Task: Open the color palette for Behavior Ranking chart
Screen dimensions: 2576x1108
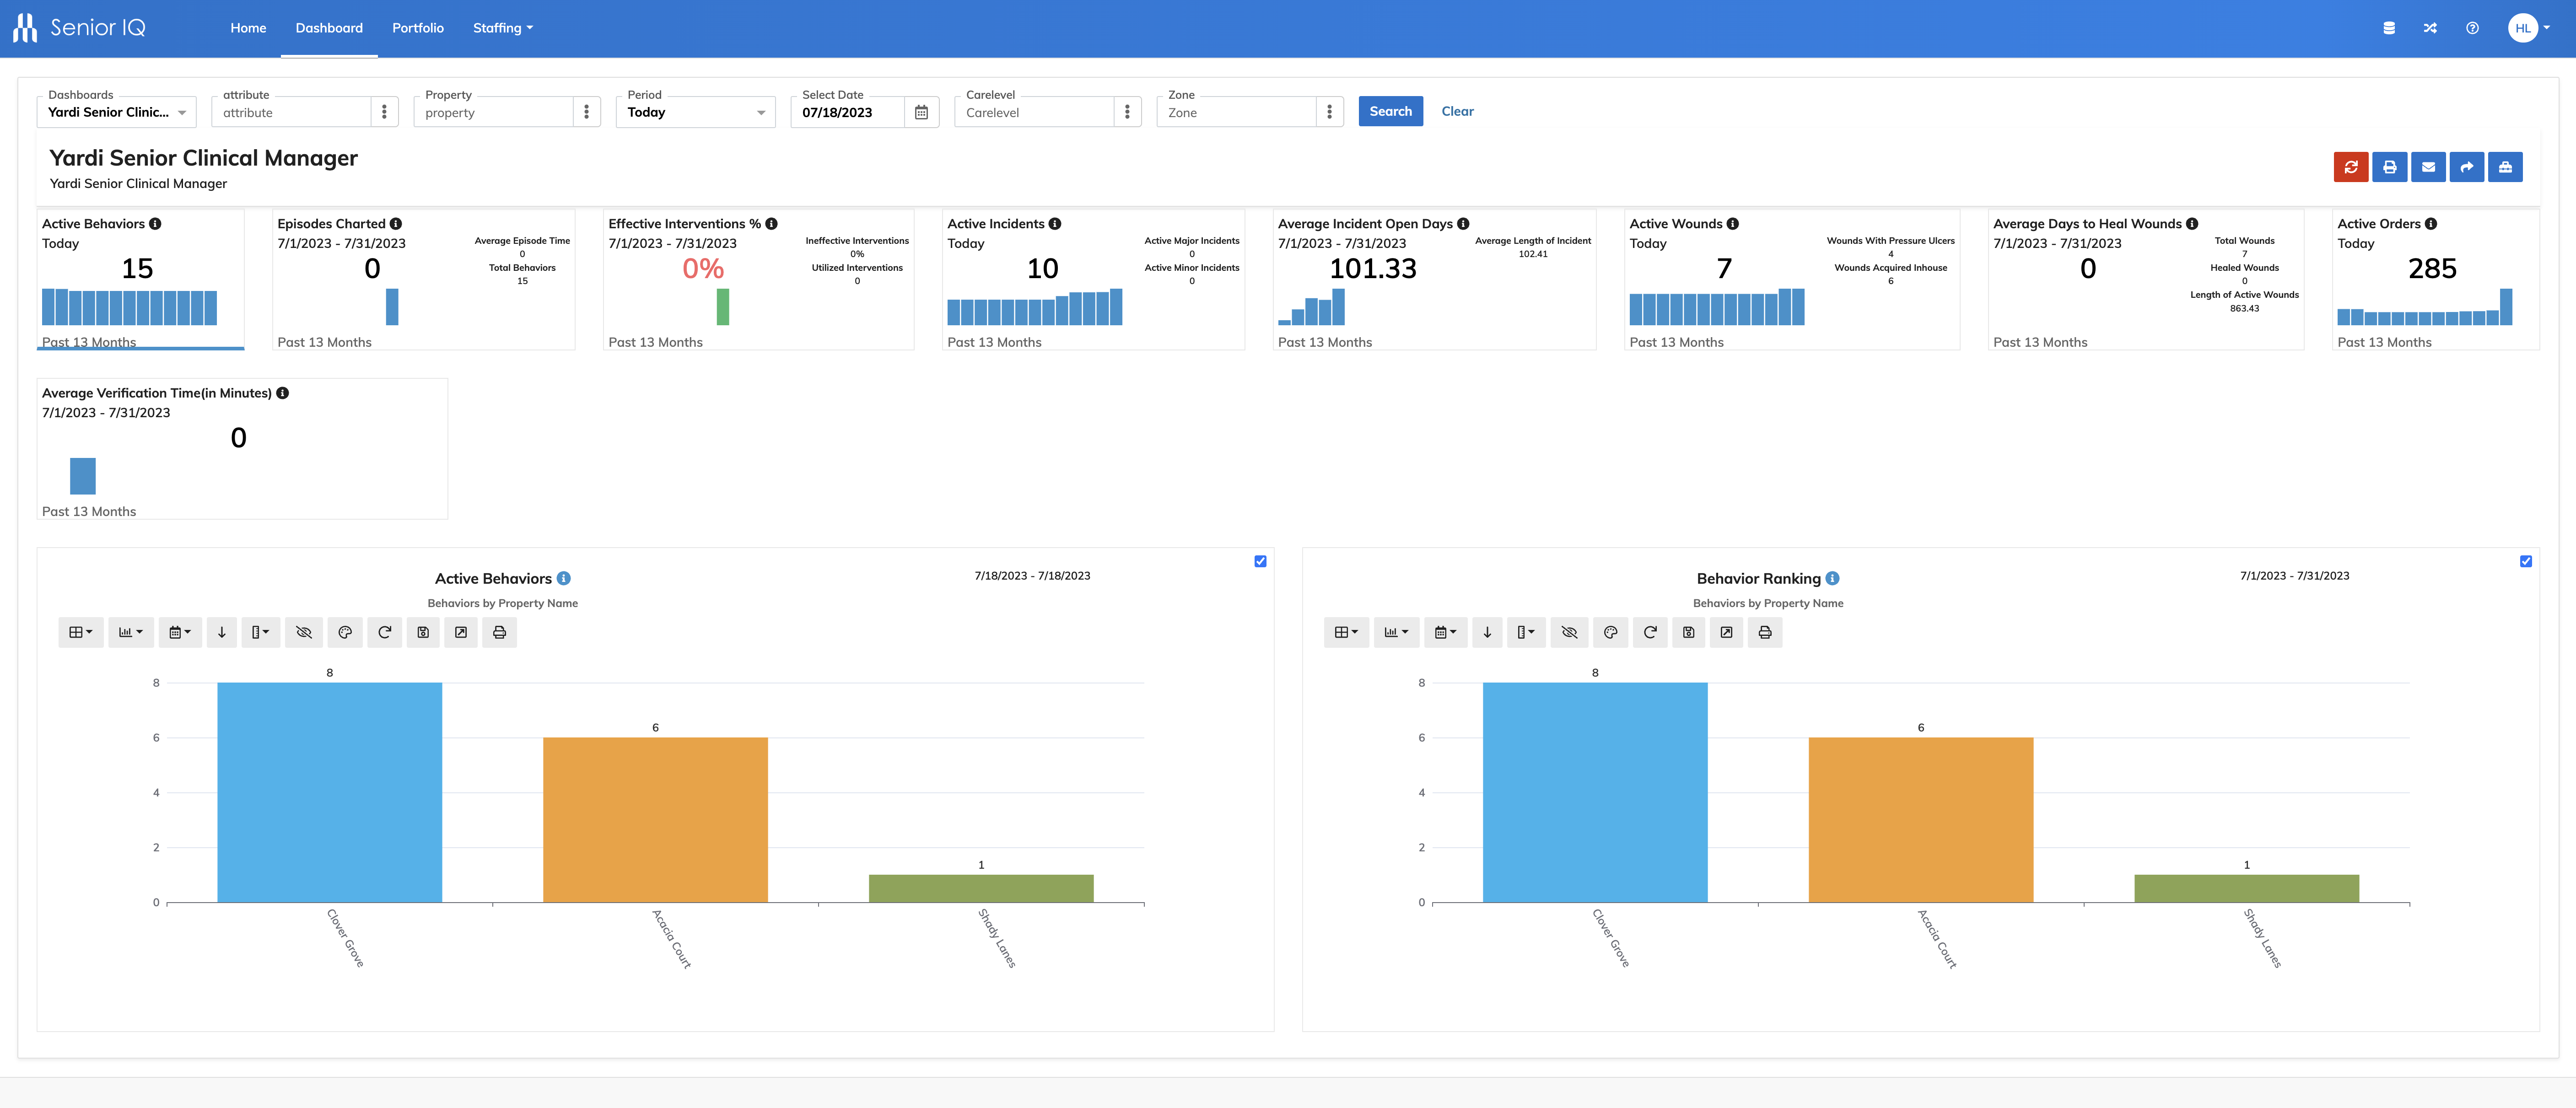Action: (1611, 632)
